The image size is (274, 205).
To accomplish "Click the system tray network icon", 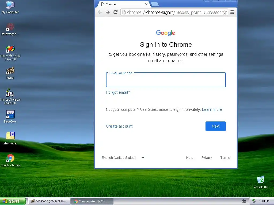I will 254,201.
